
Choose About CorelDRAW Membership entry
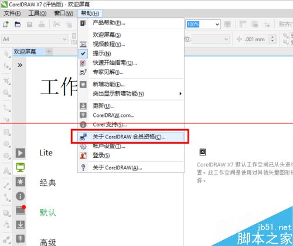click(x=131, y=137)
